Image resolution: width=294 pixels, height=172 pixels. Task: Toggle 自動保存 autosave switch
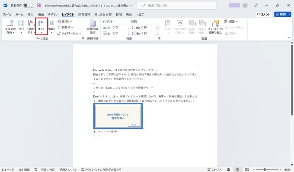pos(29,6)
